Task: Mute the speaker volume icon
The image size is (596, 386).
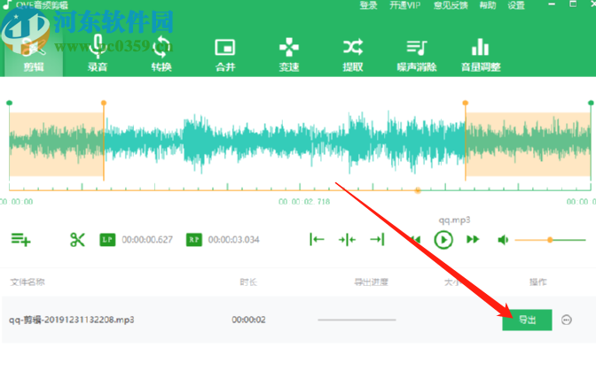Action: [x=503, y=240]
